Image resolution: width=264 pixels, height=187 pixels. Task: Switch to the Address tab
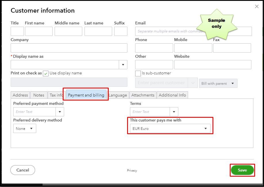(20, 95)
